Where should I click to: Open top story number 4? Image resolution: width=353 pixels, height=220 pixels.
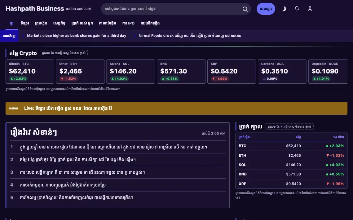118,185
